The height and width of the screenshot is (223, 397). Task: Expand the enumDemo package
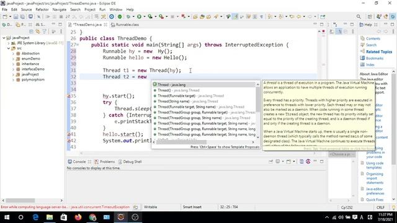[13, 59]
